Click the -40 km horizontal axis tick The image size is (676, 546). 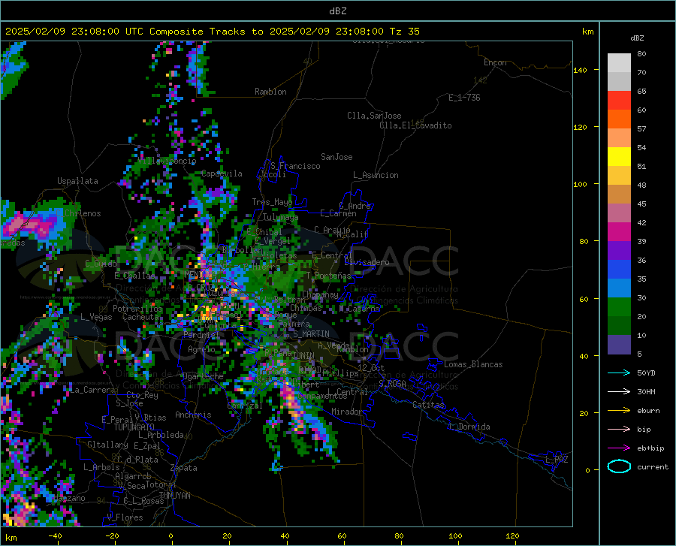55,536
